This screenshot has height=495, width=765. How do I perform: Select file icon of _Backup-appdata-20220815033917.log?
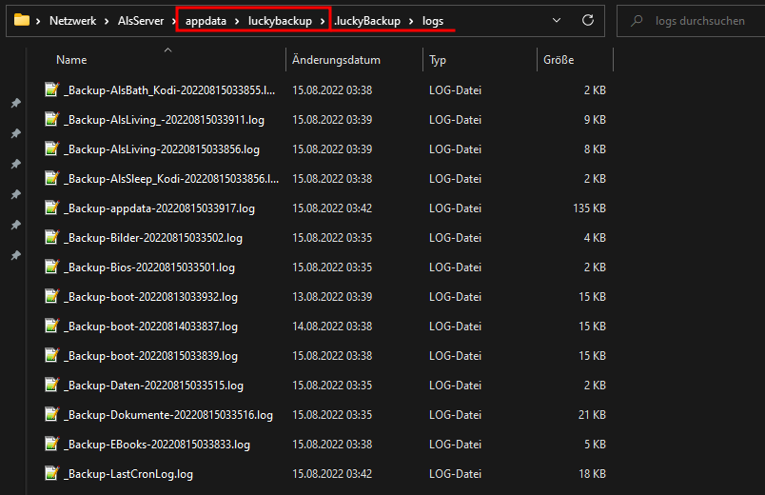pyautogui.click(x=51, y=208)
